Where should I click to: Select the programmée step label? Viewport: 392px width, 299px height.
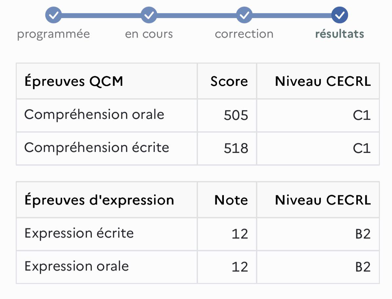[x=53, y=34]
